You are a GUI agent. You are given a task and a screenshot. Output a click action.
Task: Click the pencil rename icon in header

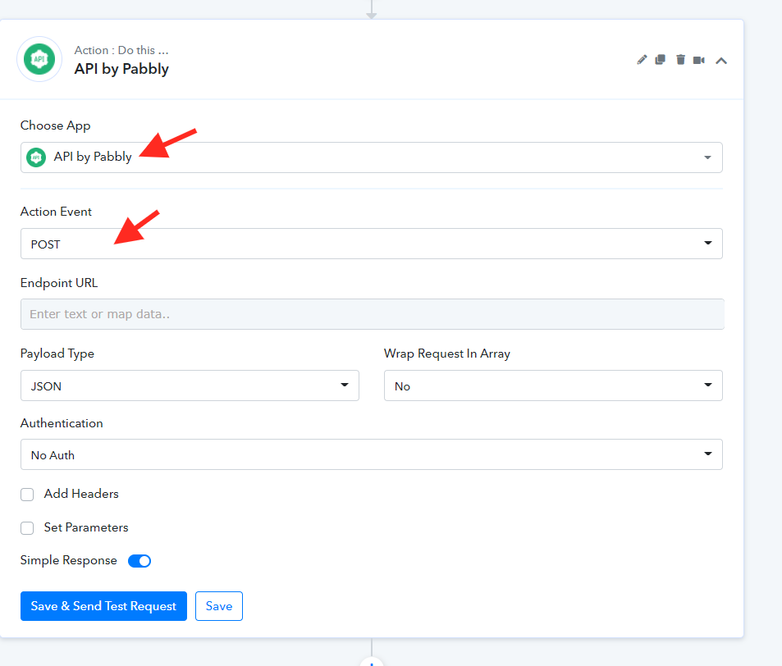(642, 60)
